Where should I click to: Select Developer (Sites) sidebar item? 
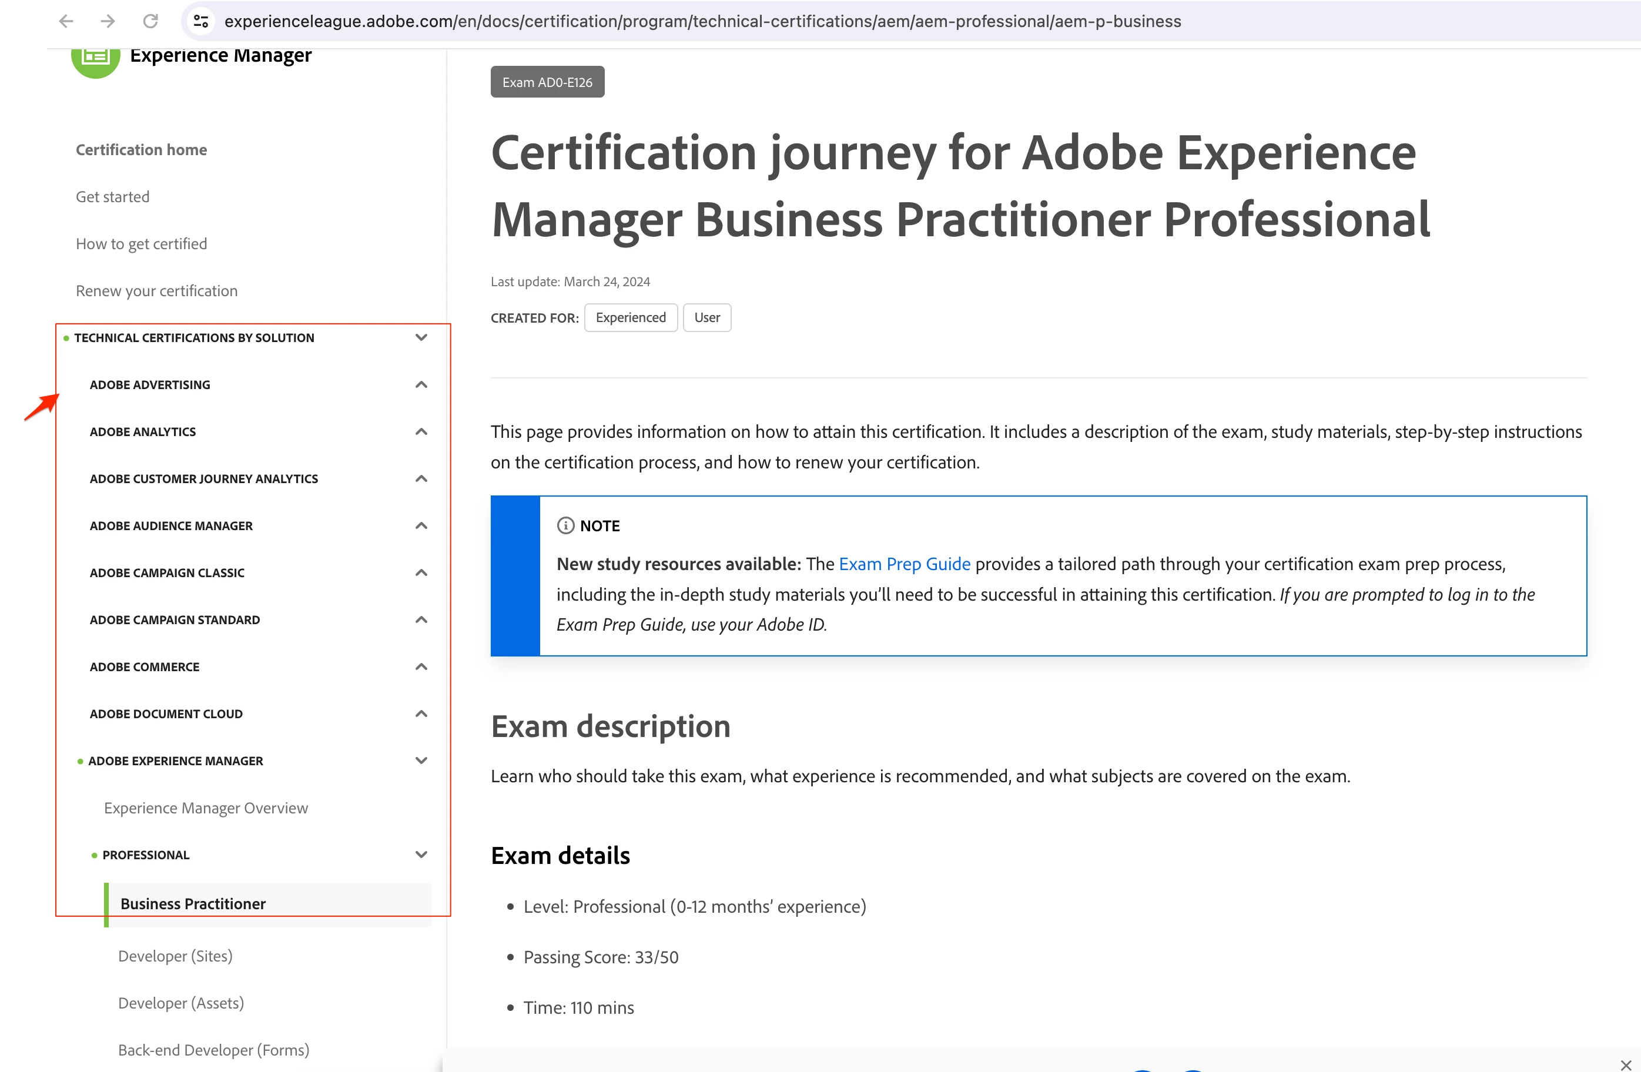coord(175,956)
